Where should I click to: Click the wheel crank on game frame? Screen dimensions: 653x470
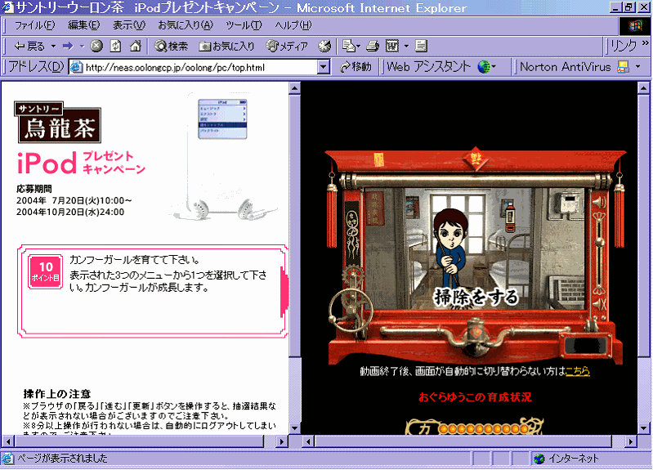(x=351, y=311)
